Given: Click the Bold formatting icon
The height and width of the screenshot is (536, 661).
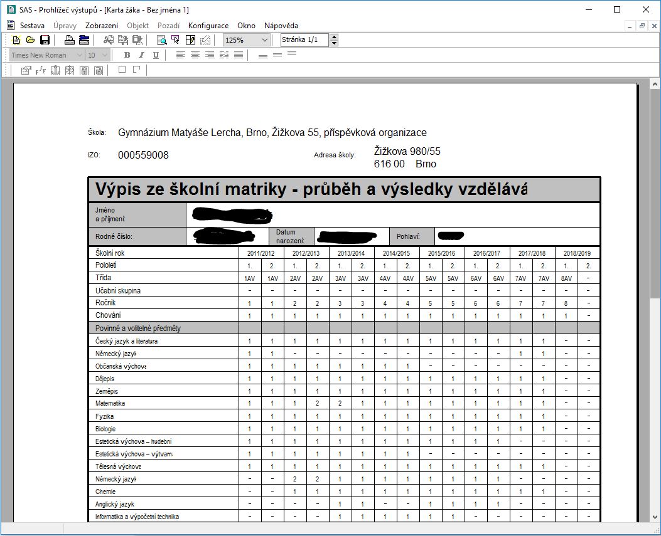Looking at the screenshot, I should (x=127, y=55).
